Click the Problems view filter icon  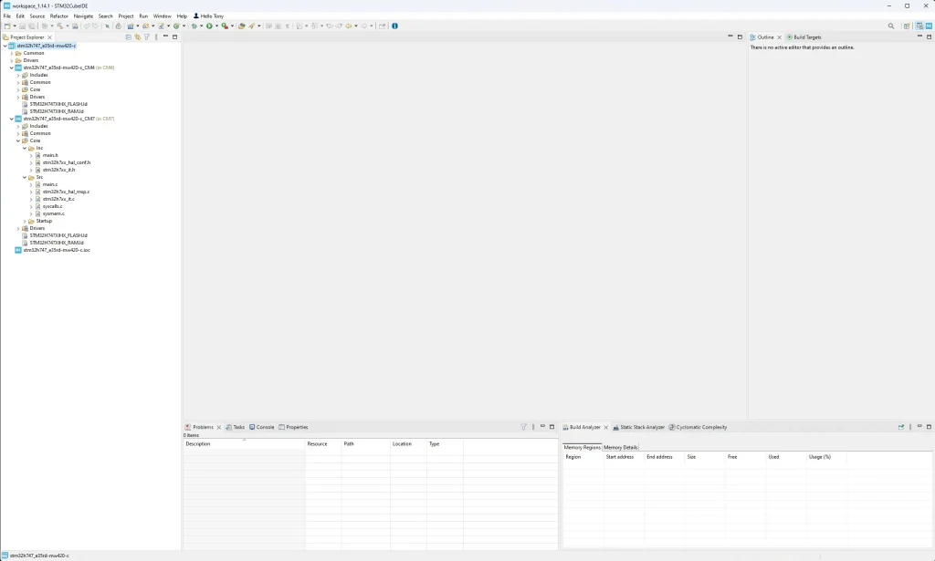(524, 427)
